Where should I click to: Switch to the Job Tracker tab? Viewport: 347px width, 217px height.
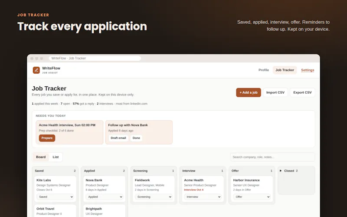click(285, 70)
